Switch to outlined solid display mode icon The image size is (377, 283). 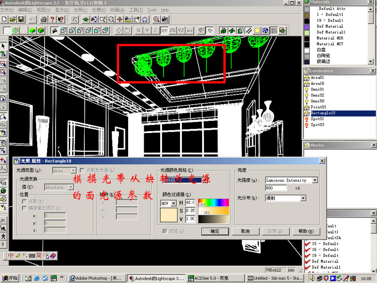coord(41,30)
